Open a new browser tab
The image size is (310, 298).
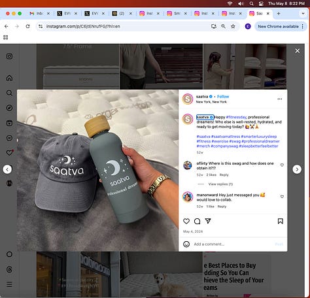(x=279, y=14)
